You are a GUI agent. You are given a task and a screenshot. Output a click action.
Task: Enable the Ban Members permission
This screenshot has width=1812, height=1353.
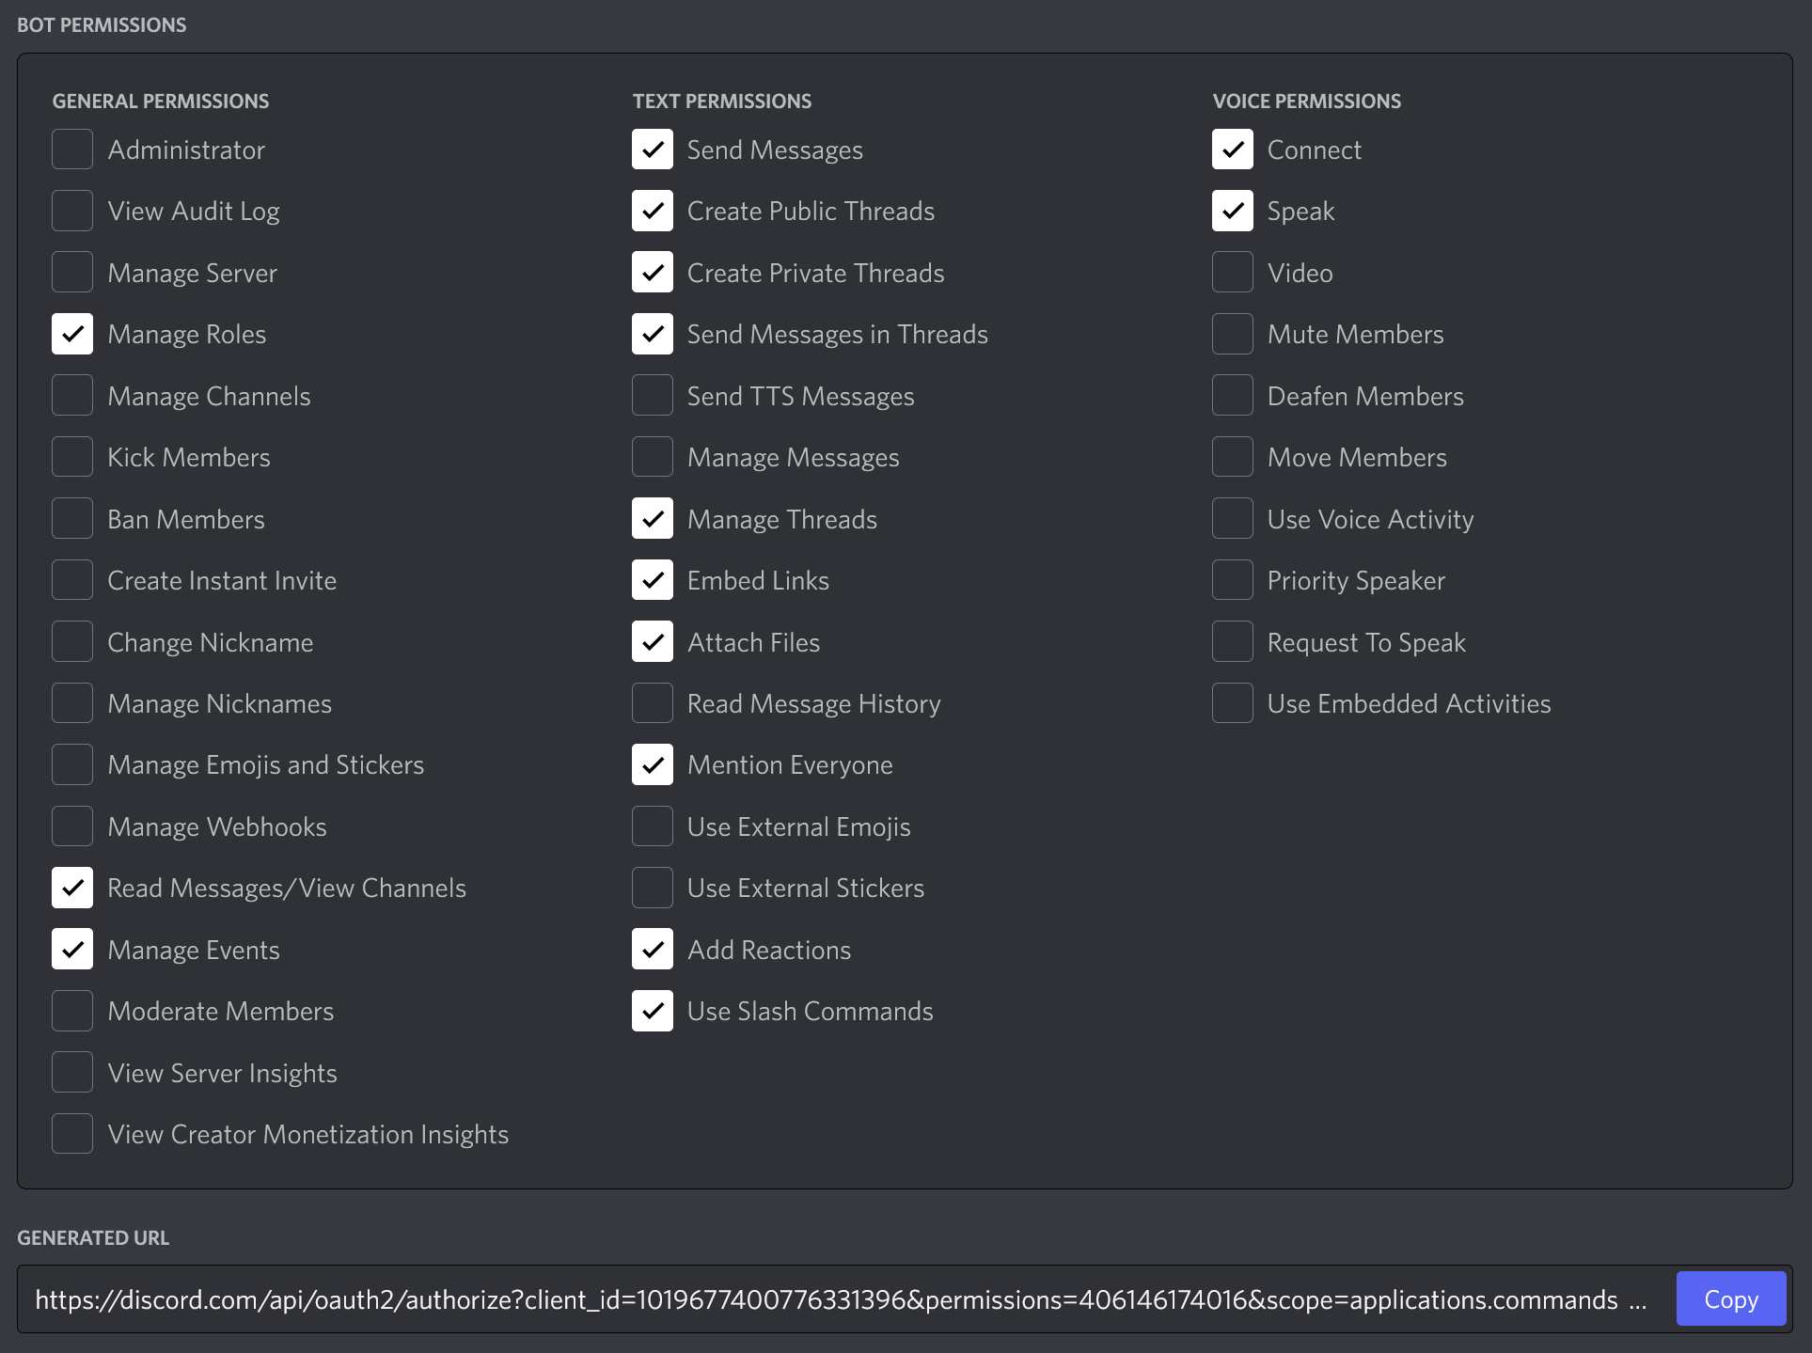pos(72,519)
